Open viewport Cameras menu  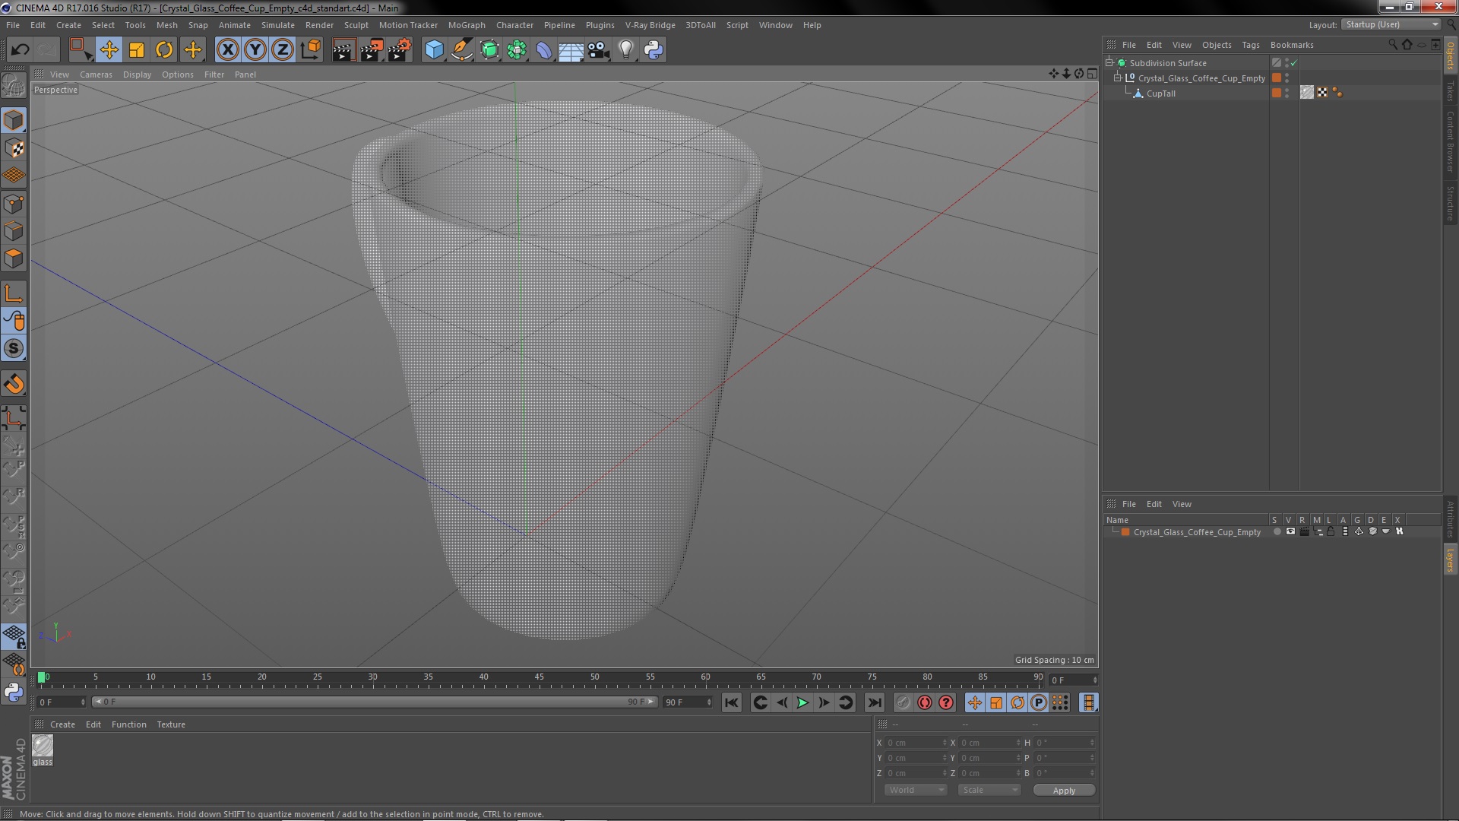pyautogui.click(x=96, y=74)
